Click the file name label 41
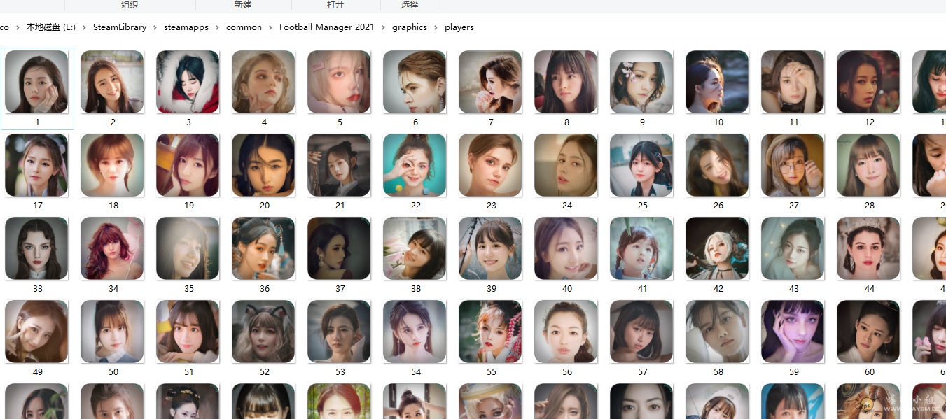The image size is (946, 419). click(x=643, y=288)
